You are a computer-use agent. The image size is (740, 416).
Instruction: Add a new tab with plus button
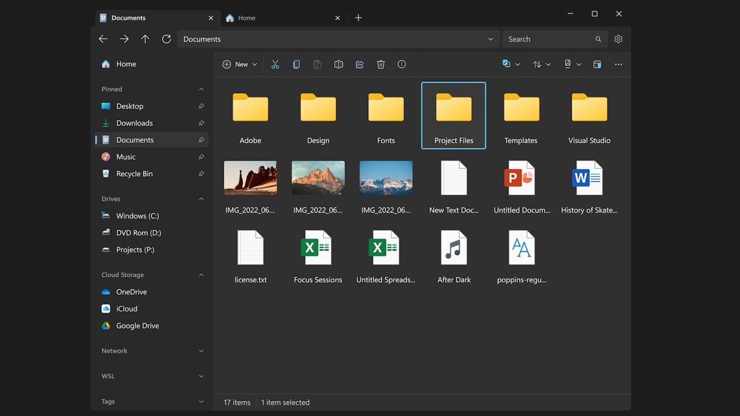tap(358, 18)
